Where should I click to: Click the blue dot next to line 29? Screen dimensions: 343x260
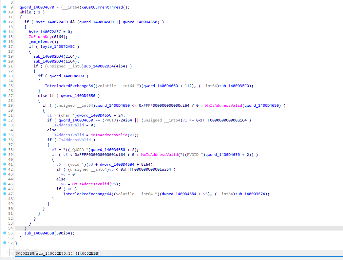[x=4, y=105]
